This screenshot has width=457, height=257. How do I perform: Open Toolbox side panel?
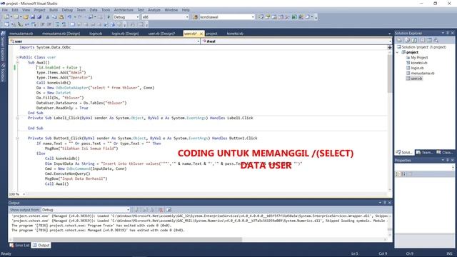[x=3, y=73]
